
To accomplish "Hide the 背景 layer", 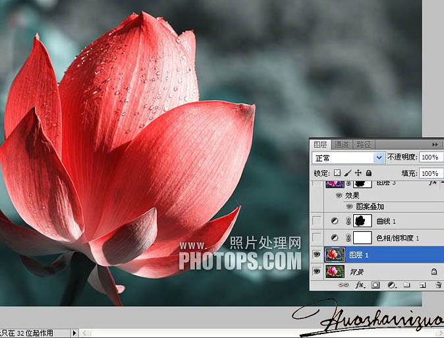I will coord(318,271).
